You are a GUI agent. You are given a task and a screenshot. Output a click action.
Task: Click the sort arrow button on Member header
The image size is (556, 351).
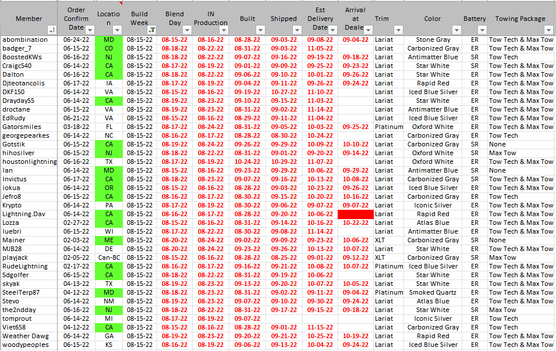52,30
